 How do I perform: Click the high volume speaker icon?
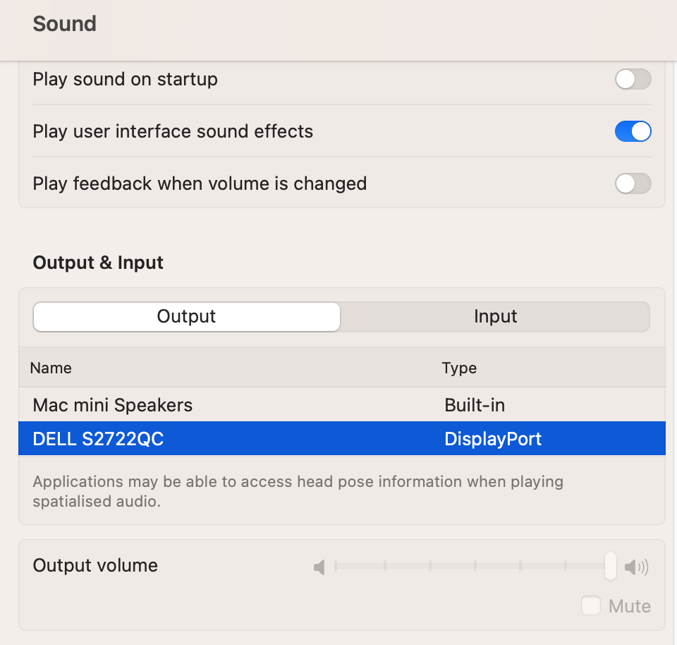pyautogui.click(x=636, y=567)
